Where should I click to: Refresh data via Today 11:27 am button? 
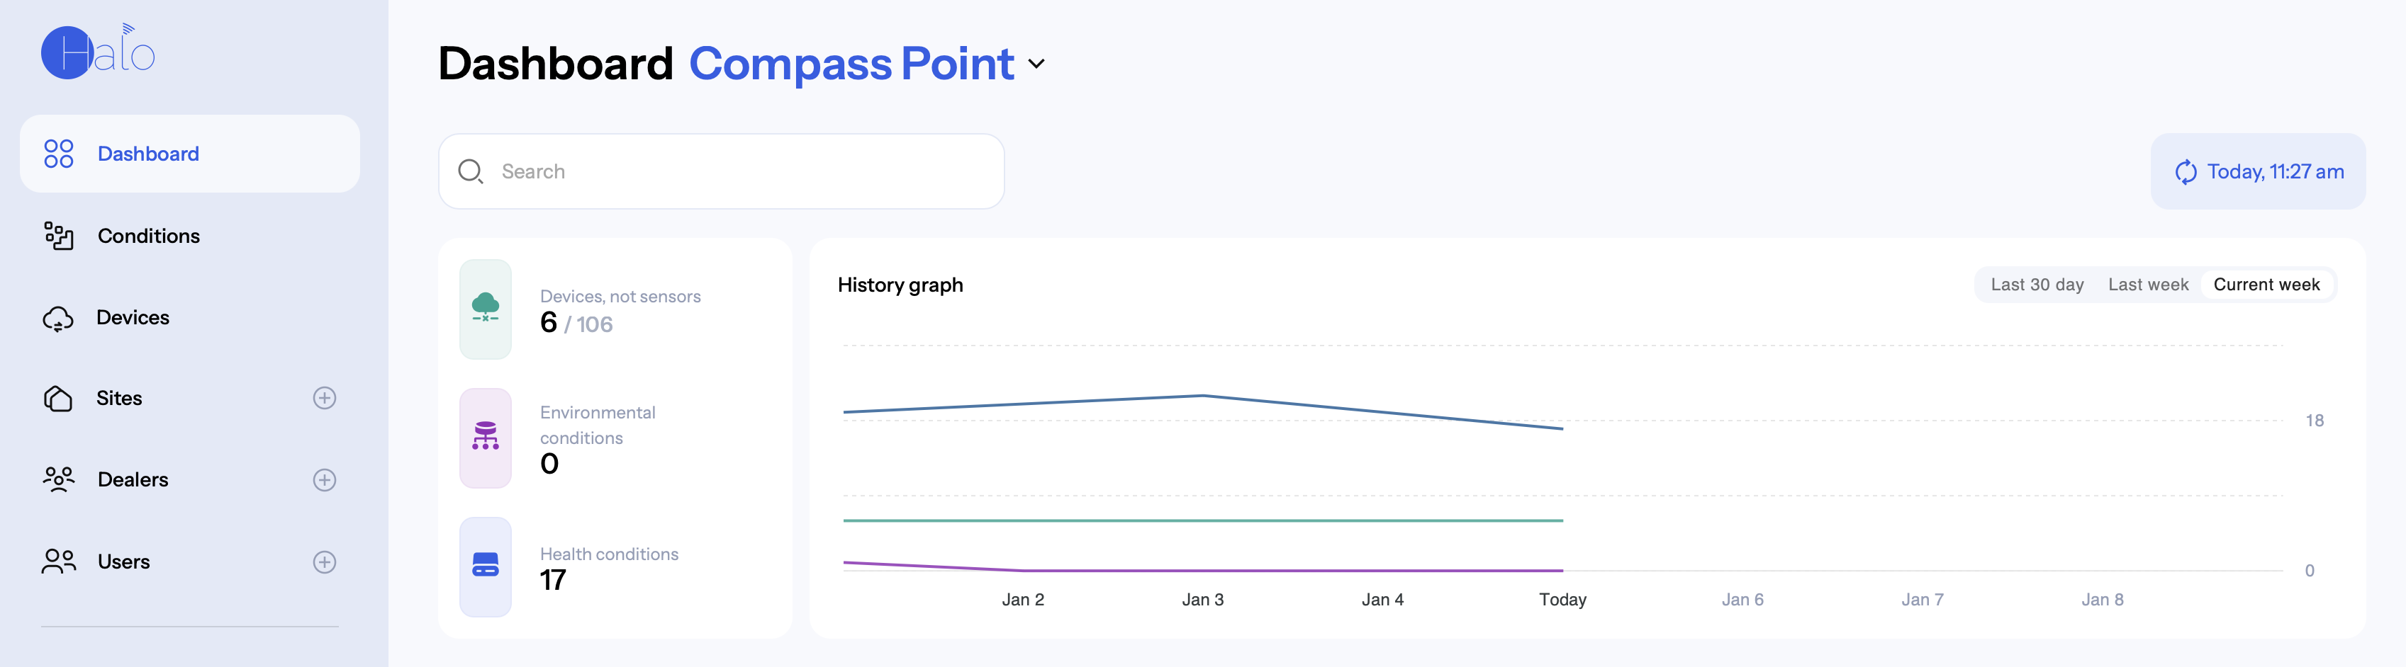point(2258,171)
